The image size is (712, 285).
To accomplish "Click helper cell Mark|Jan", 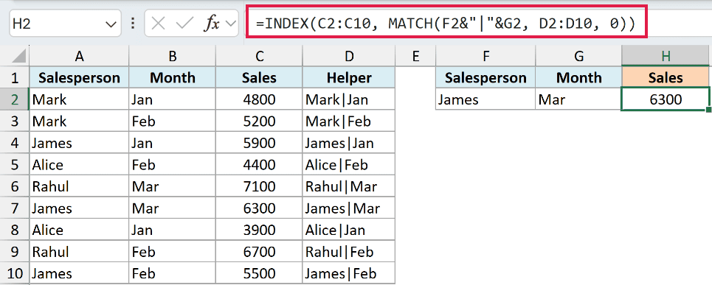I will click(x=349, y=99).
